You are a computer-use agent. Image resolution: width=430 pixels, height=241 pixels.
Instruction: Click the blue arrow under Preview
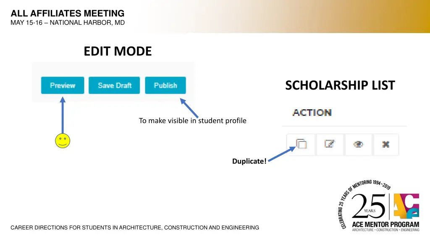click(63, 115)
